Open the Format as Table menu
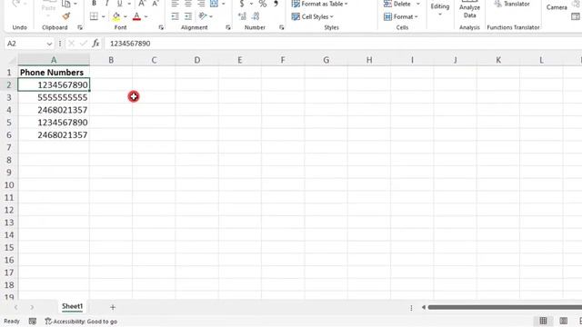 pyautogui.click(x=320, y=4)
